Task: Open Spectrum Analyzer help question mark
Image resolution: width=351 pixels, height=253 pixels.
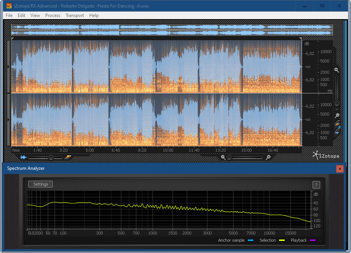Action: click(316, 184)
